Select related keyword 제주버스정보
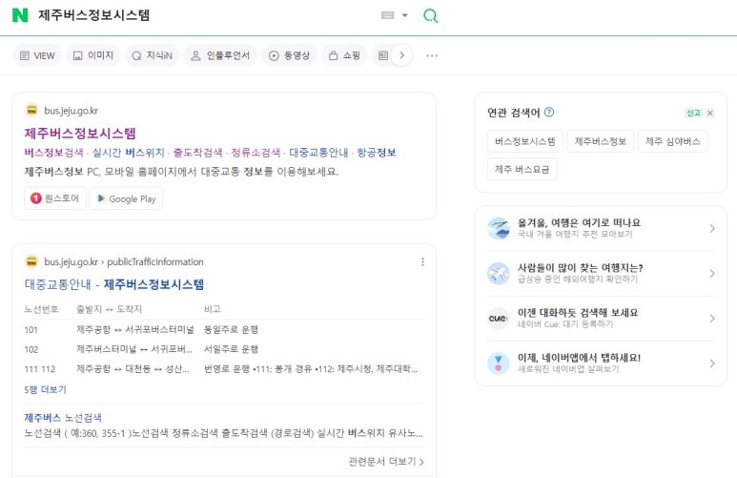 (x=601, y=141)
